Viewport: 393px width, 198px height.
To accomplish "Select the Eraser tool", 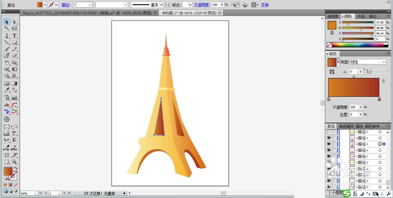I will pyautogui.click(x=14, y=55).
